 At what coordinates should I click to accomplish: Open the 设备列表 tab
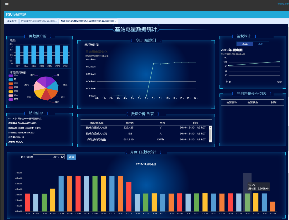[12, 21]
